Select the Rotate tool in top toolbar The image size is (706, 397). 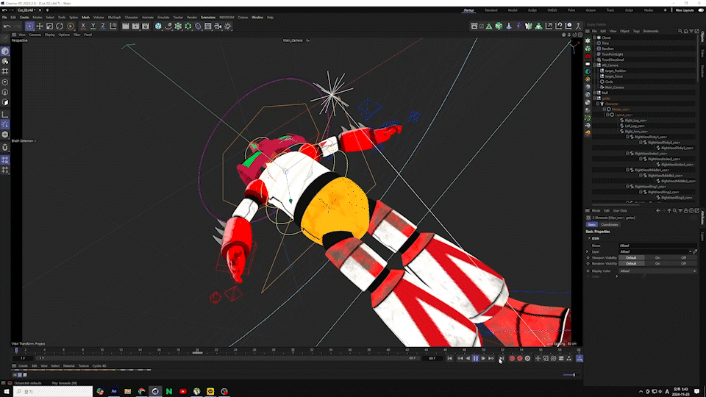coord(60,26)
